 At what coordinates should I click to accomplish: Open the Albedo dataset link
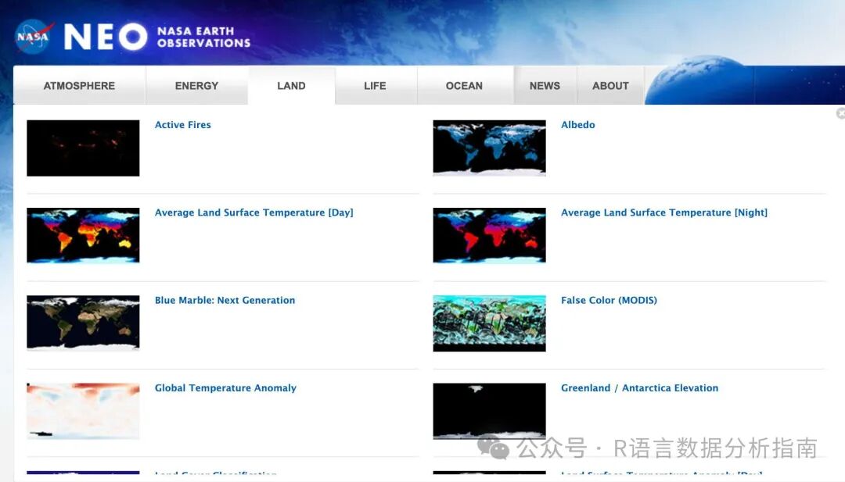coord(577,125)
